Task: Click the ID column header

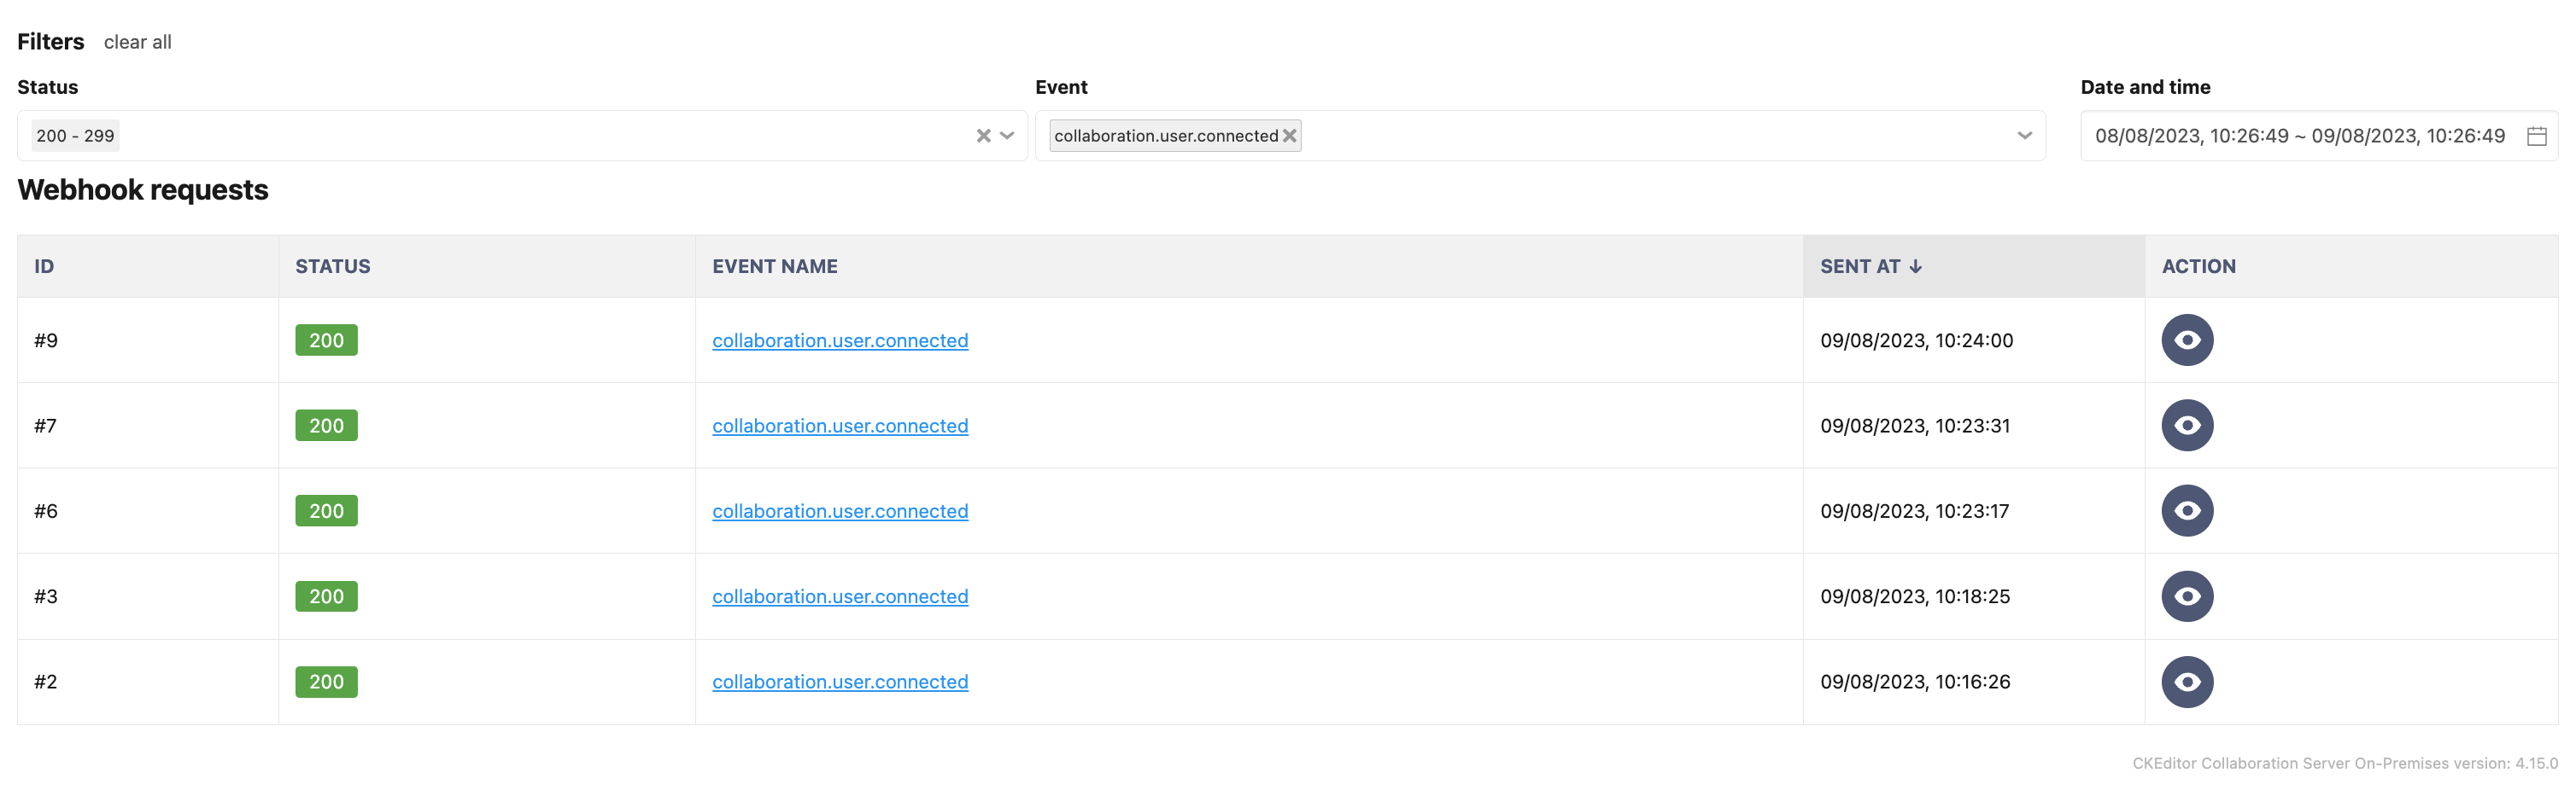Action: (44, 267)
